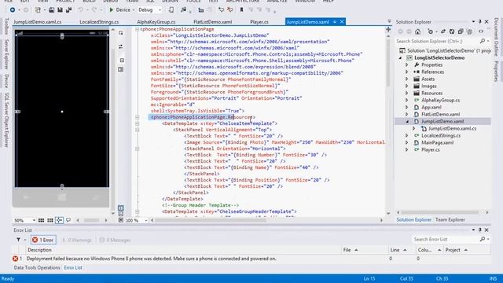503x283 pixels.
Task: Open the Team Explorer tab
Action: tap(450, 220)
